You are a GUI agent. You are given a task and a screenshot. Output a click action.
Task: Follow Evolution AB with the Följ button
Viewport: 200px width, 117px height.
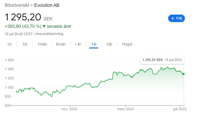[176, 18]
